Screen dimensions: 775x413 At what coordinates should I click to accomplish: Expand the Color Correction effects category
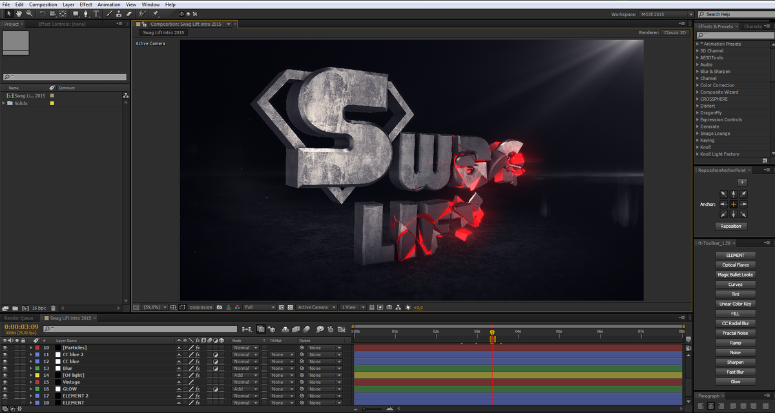[x=697, y=85]
